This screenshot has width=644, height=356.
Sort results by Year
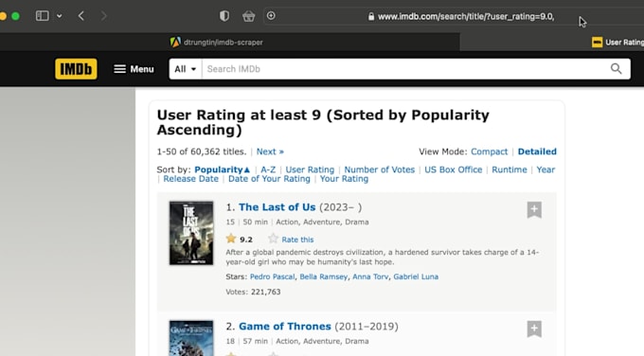546,169
